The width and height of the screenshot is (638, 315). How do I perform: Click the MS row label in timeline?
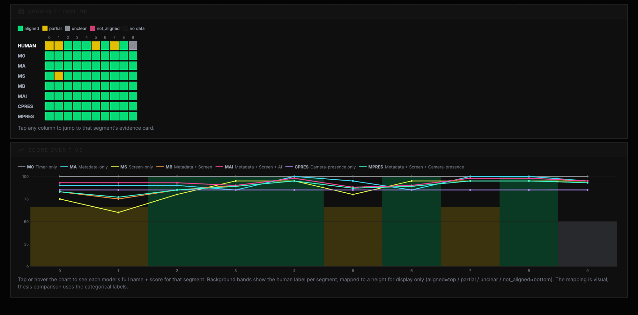point(21,76)
